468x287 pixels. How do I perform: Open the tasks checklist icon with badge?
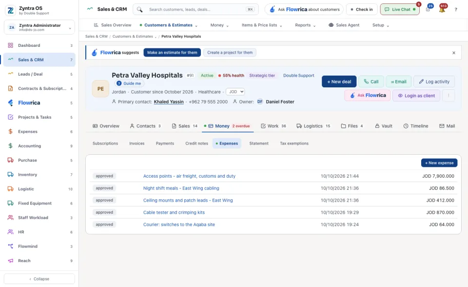428,10
